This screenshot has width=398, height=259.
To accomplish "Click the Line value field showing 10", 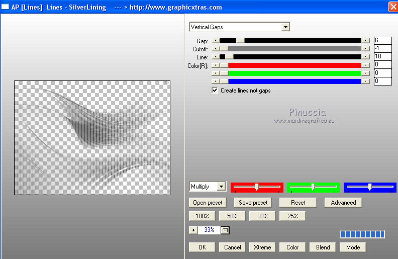I will click(x=383, y=56).
